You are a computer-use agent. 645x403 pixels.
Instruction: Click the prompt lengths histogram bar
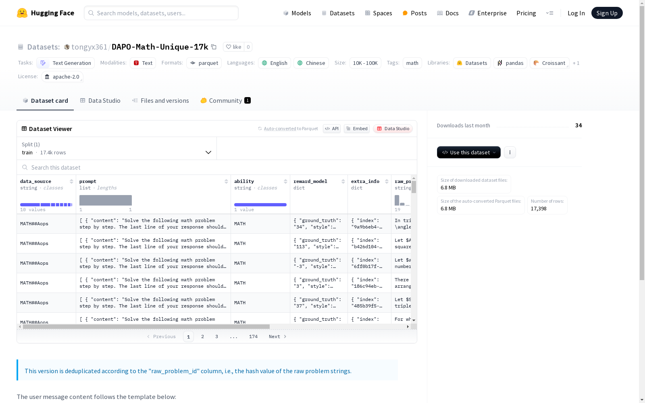coord(106,200)
